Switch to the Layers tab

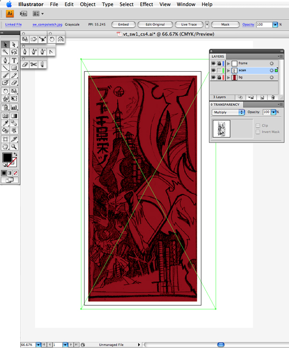(218, 56)
